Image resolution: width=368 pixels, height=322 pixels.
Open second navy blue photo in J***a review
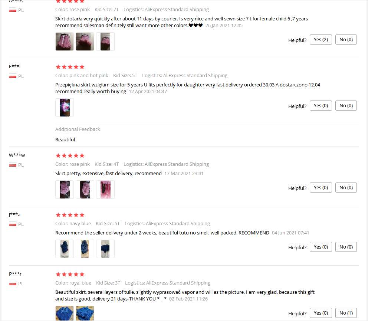85,249
